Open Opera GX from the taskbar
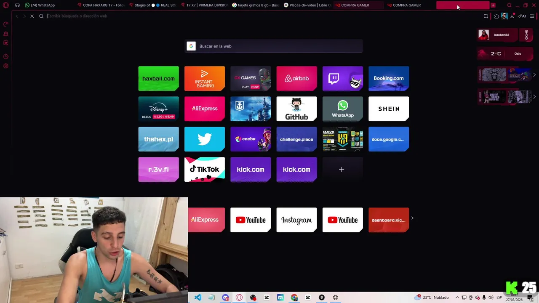 (x=239, y=298)
